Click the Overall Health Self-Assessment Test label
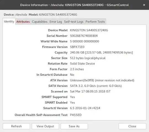The image size is (149, 132). click(41, 115)
